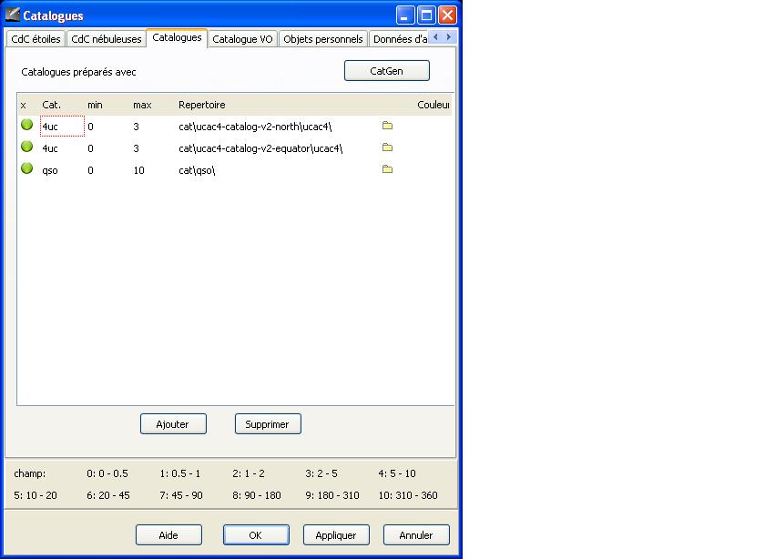Cancel with Annuler button
Image resolution: width=765 pixels, height=559 pixels.
tap(415, 535)
